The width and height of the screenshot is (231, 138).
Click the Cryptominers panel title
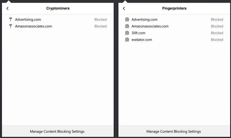point(58,8)
